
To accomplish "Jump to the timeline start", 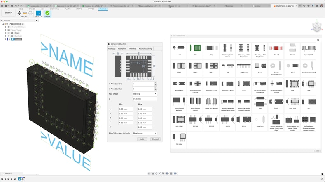I will pyautogui.click(x=2, y=179).
